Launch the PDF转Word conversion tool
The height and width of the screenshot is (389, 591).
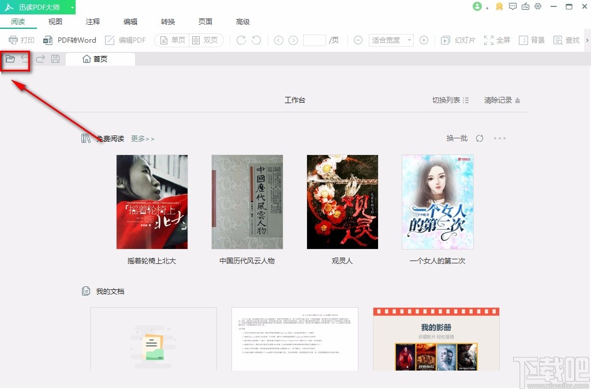[69, 40]
